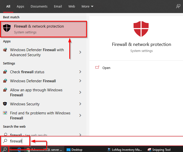Click the shield icon beside Firewall & network protection
183x152 pixels.
point(7,28)
